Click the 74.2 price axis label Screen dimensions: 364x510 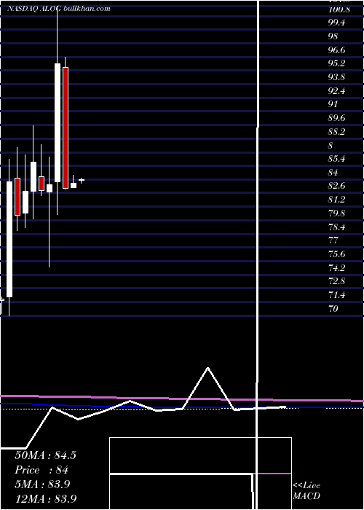pos(336,268)
